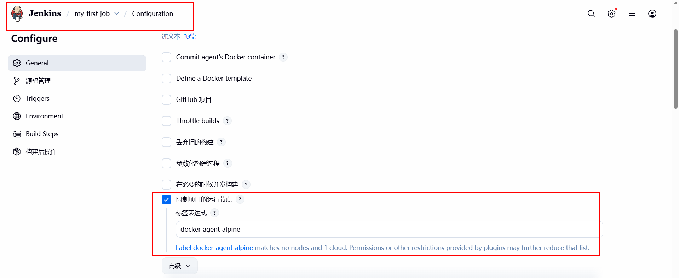Screen dimensions: 679x278
Task: Jump to Build Steps section
Action: 42,134
